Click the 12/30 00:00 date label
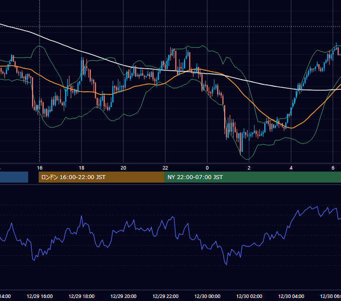 (207, 296)
